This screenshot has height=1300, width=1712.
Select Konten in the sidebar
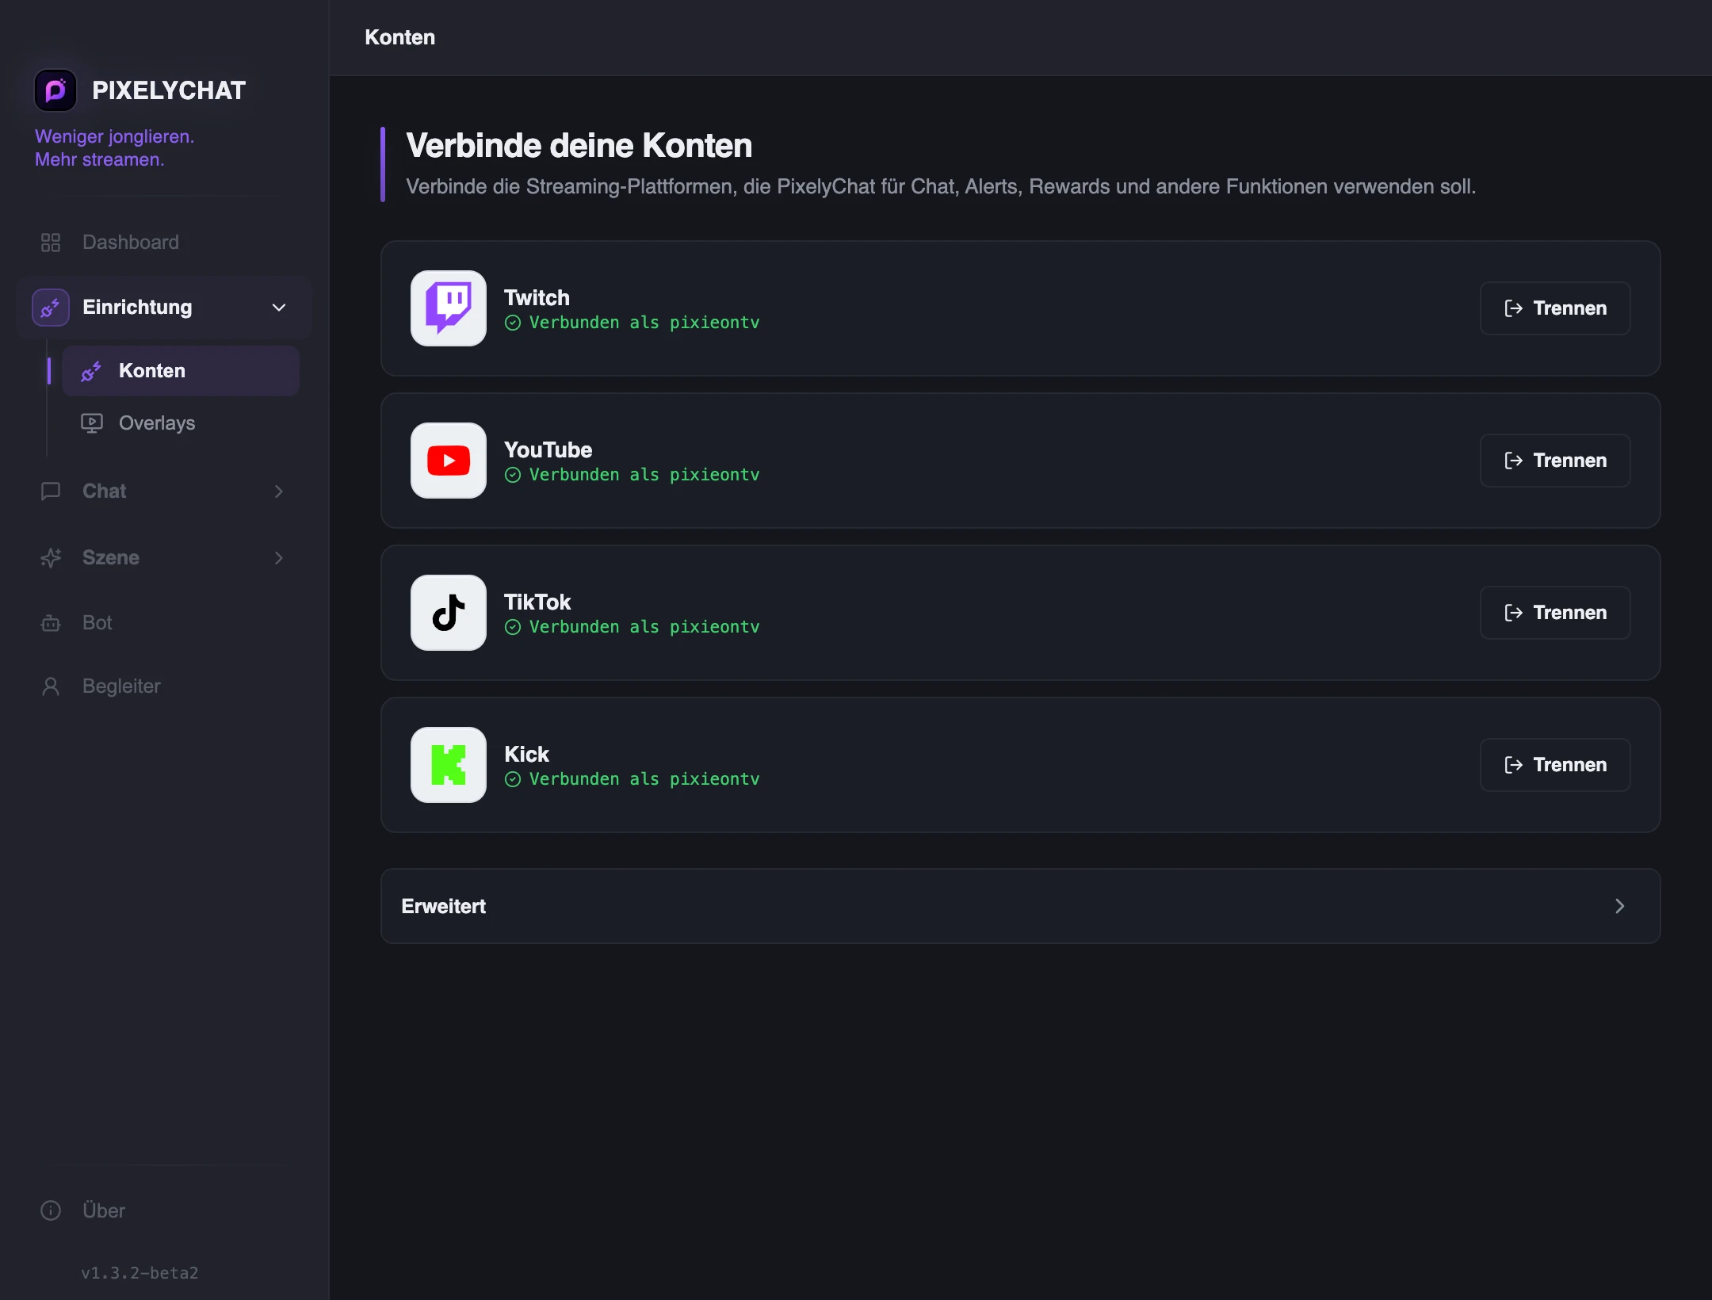tap(181, 371)
